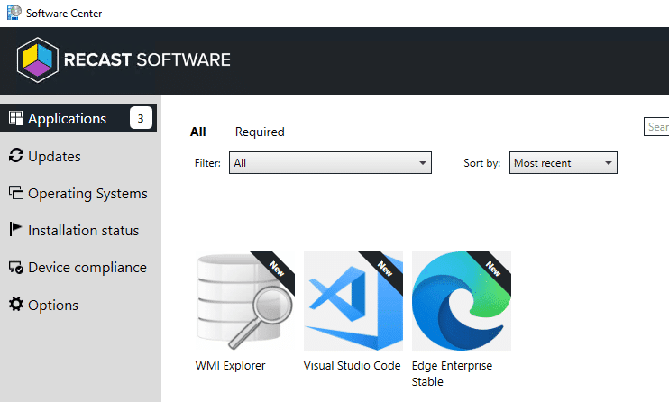Click the Search input field
Viewport: 669px width, 402px height.
656,127
